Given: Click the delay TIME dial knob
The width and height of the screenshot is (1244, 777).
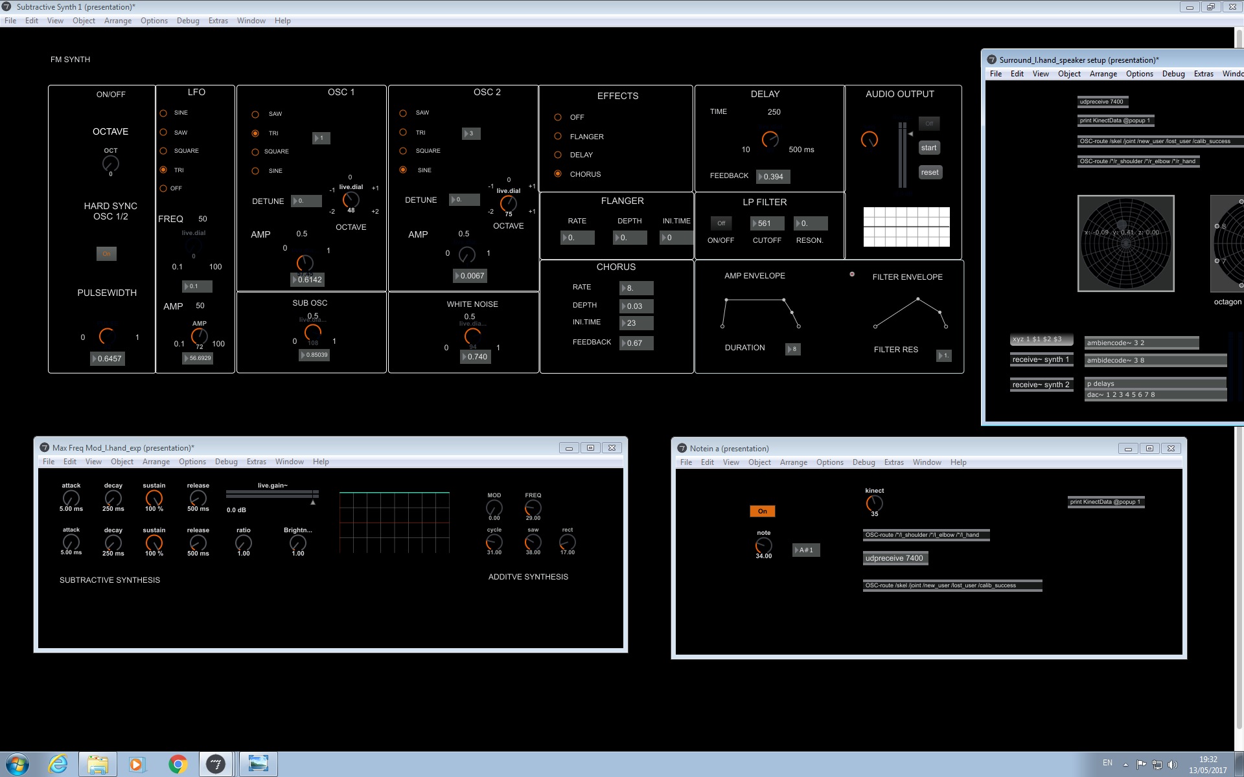Looking at the screenshot, I should point(770,139).
